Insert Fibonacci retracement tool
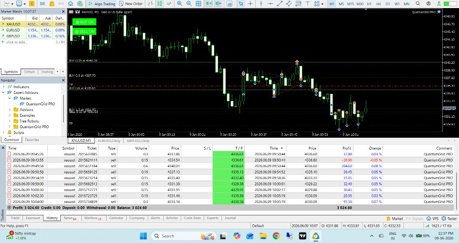Viewport: 459px width, 243px height. click(x=298, y=4)
